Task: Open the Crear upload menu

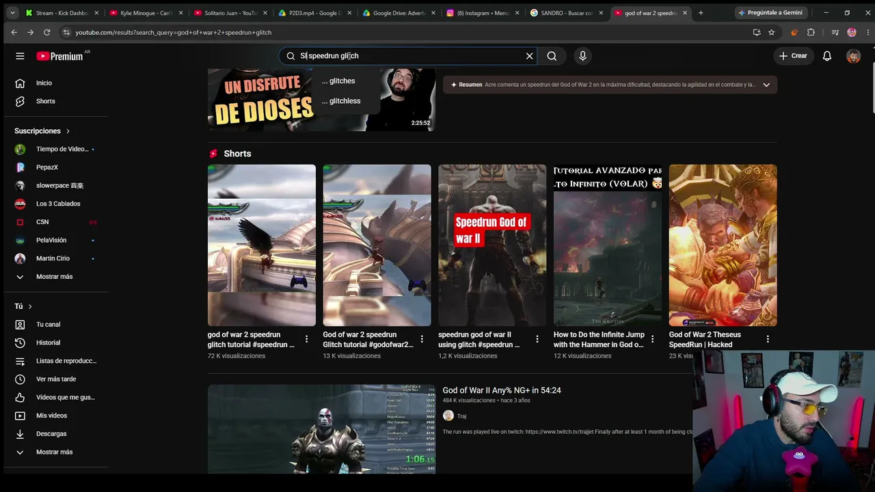Action: (793, 56)
